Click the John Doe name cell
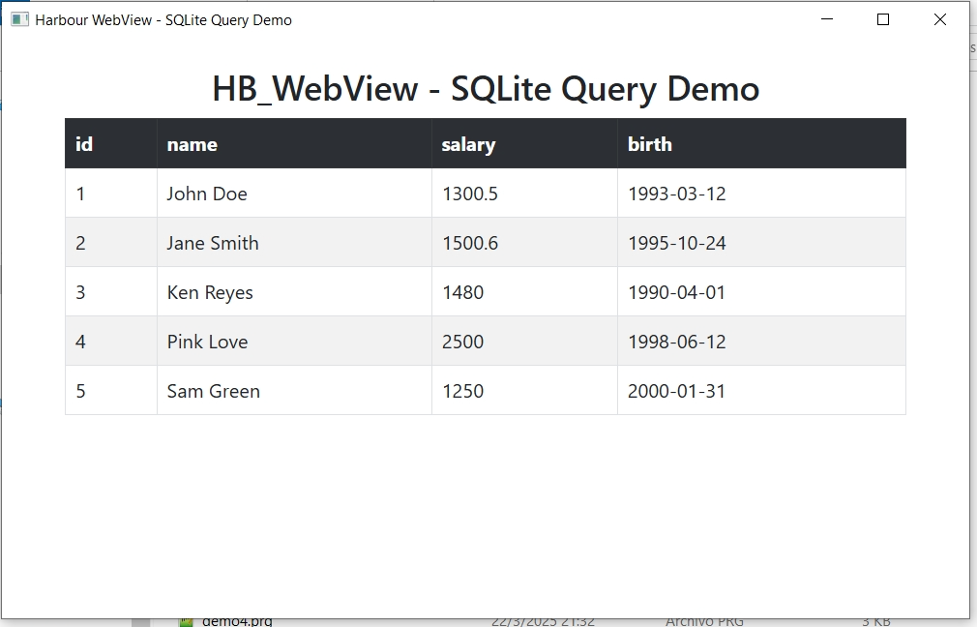977x627 pixels. click(207, 194)
